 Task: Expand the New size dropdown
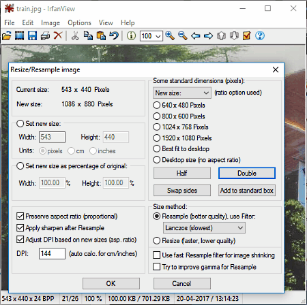pyautogui.click(x=182, y=93)
